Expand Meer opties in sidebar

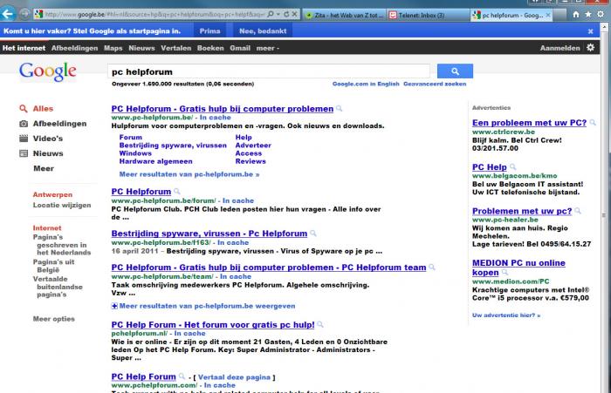[x=54, y=319]
